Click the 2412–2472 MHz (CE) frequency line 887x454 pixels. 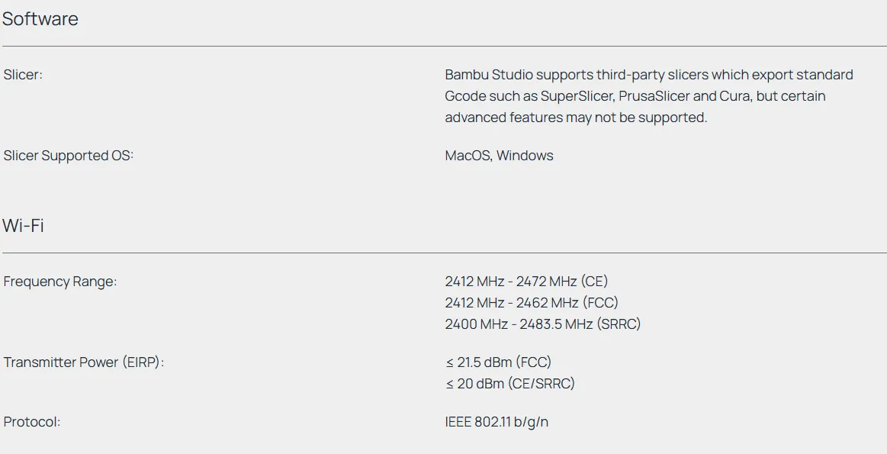(x=526, y=282)
